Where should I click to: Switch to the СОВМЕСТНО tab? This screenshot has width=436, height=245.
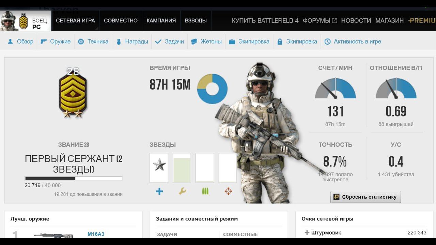[x=121, y=20]
